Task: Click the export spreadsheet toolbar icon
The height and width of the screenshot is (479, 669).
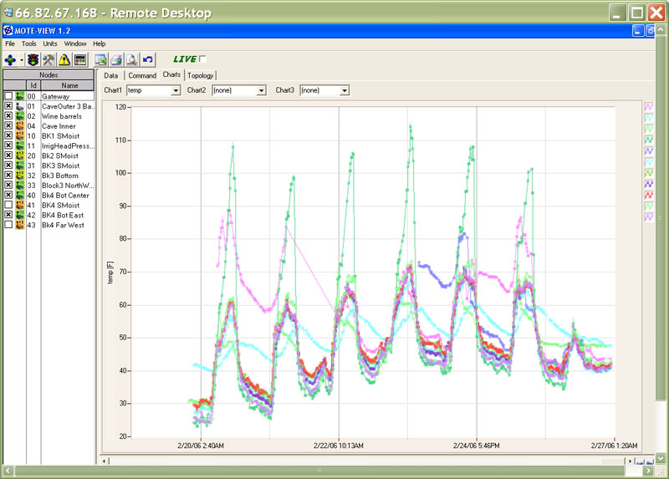Action: pyautogui.click(x=101, y=59)
